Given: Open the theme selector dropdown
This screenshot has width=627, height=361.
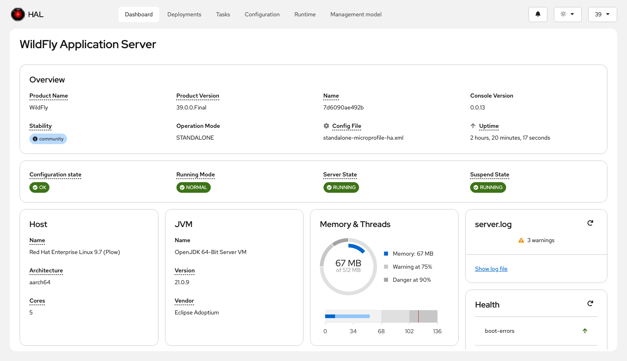Looking at the screenshot, I should point(567,14).
